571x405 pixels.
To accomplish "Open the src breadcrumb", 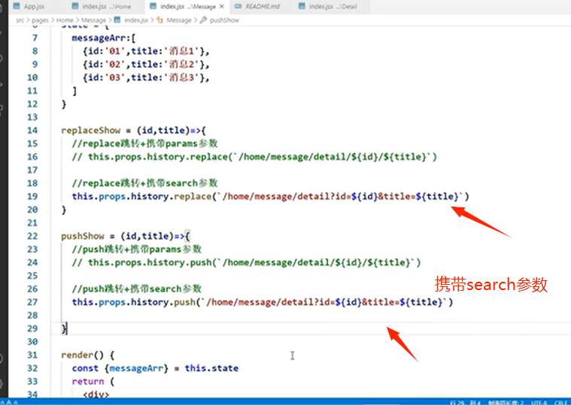I will [20, 20].
